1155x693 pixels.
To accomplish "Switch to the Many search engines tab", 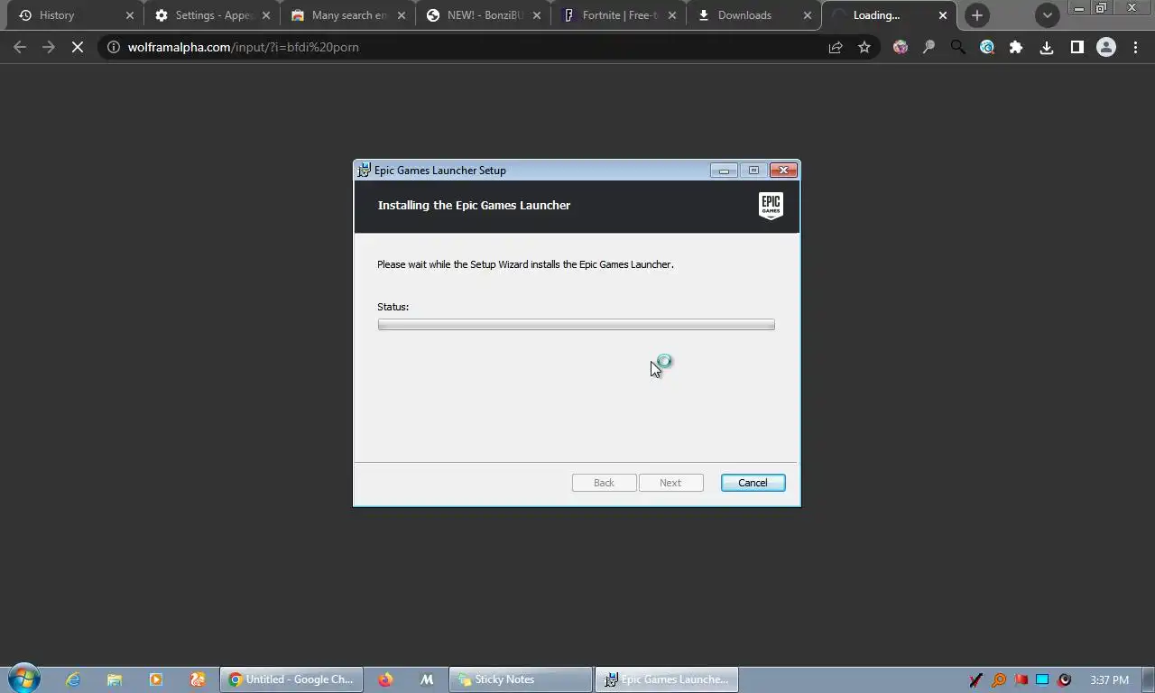I will [348, 15].
